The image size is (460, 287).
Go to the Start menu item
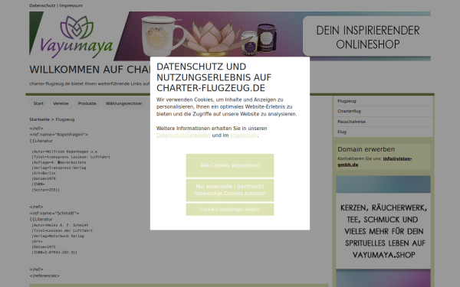coord(38,103)
